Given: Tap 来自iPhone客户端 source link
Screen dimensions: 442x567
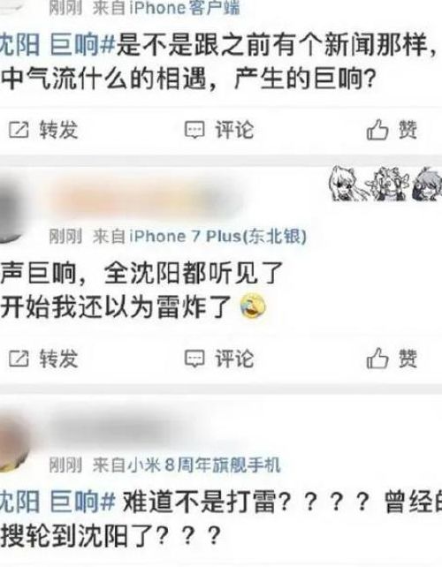Looking at the screenshot, I should (x=166, y=8).
